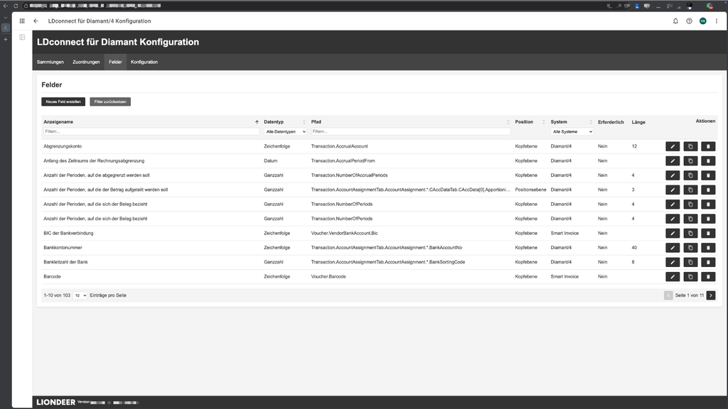The image size is (728, 409).
Task: Delete the Barcode field
Action: point(708,277)
